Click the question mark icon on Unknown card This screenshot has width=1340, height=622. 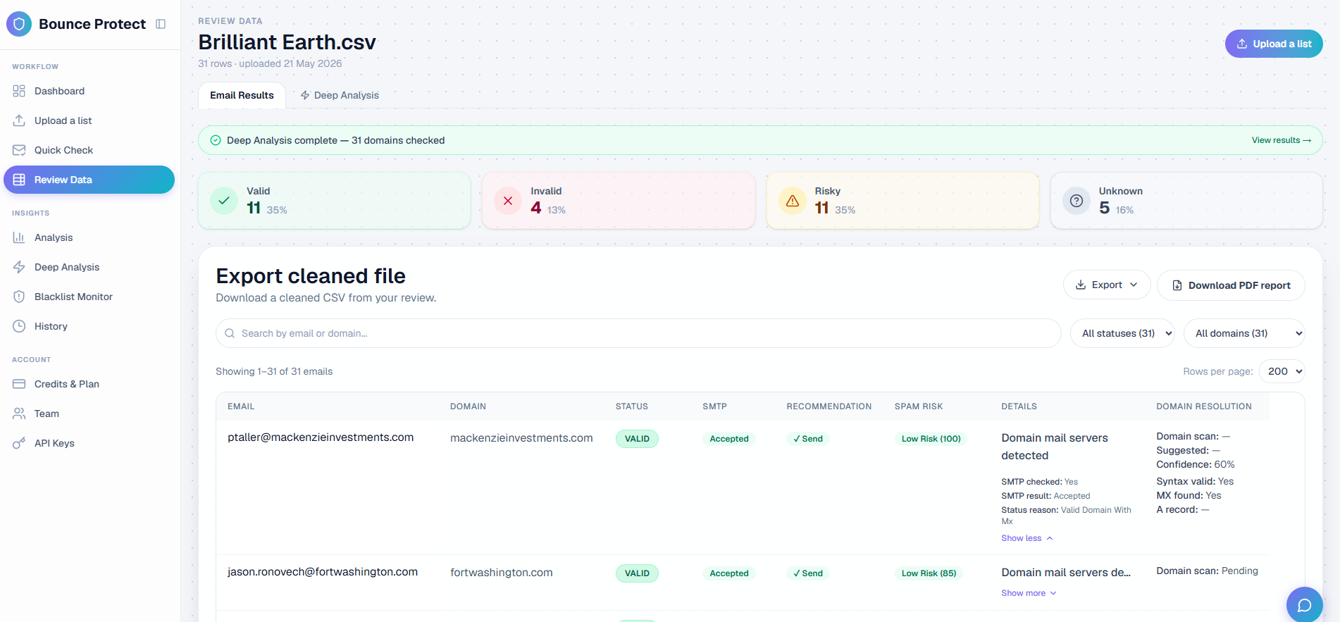coord(1077,201)
